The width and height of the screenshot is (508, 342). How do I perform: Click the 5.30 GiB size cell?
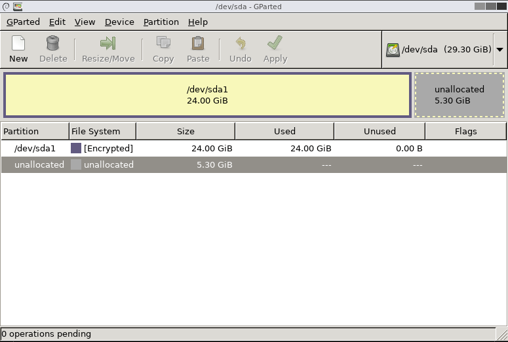[214, 164]
